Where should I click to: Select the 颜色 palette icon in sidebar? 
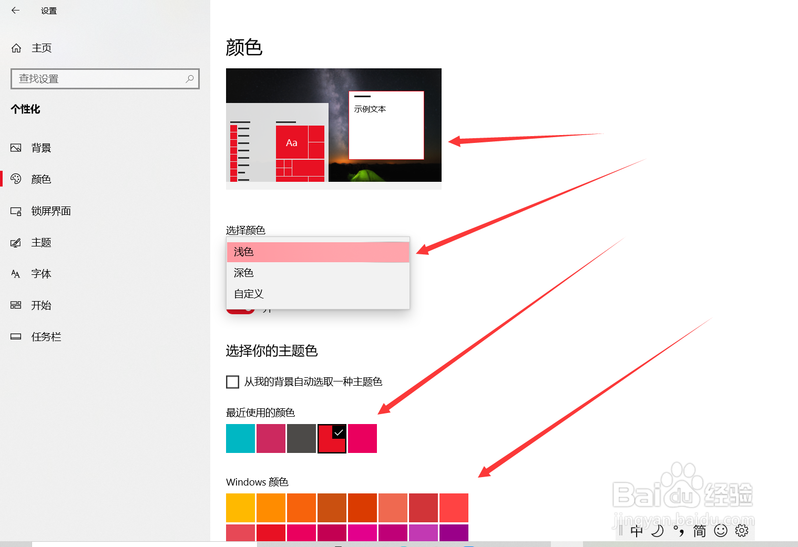[16, 179]
